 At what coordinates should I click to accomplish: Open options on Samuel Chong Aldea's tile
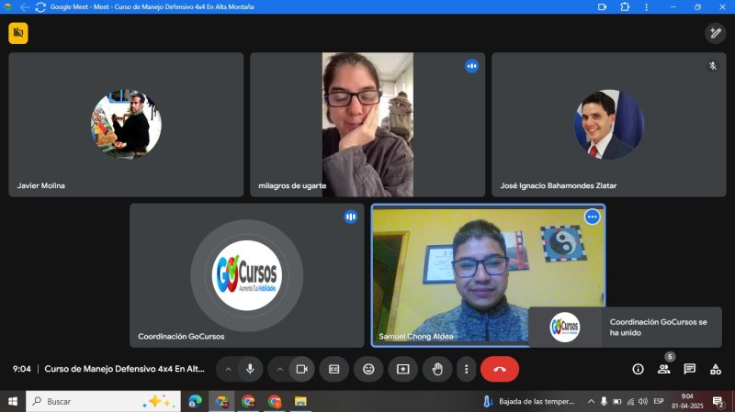593,217
